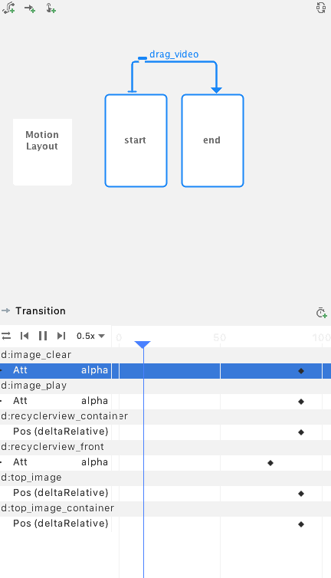Open the 0.5x playback speed dropdown
331x578 pixels.
click(x=90, y=336)
